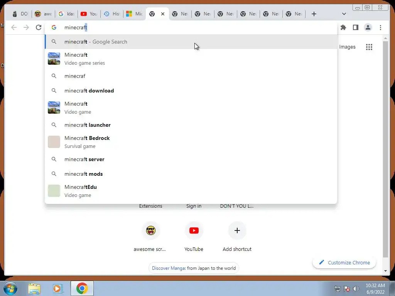This screenshot has height=296, width=395.
Task: Select 'minecraft server' suggestion
Action: click(x=191, y=159)
